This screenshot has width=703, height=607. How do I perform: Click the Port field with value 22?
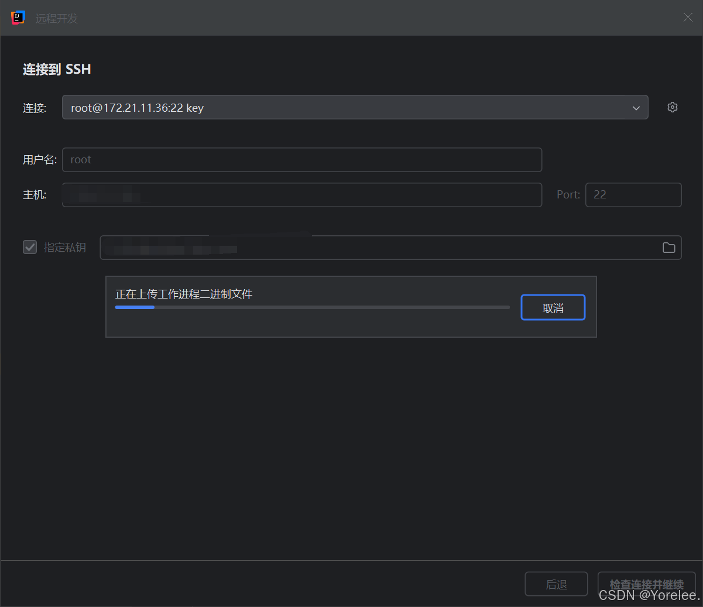[633, 194]
